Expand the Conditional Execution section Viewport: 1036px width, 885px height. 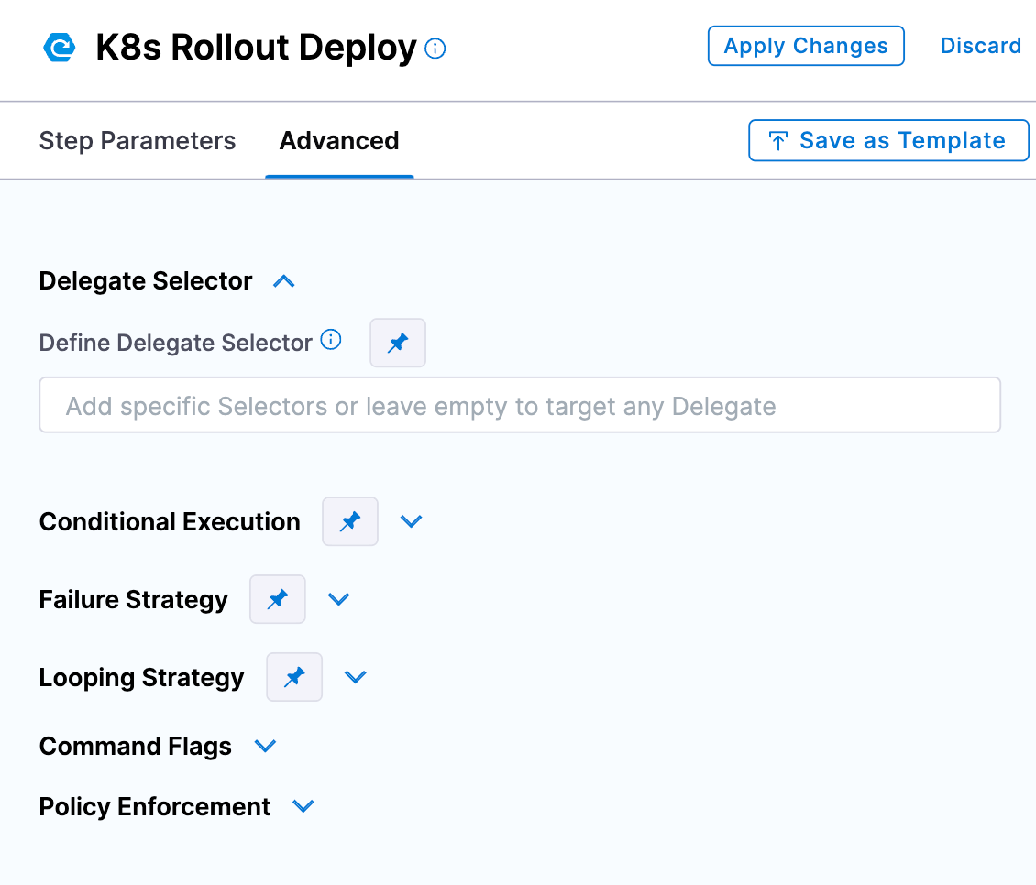point(412,521)
